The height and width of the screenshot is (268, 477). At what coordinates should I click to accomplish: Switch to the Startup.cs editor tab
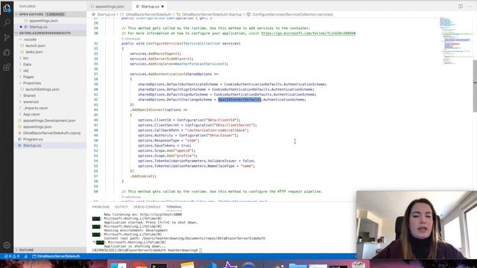(151, 7)
